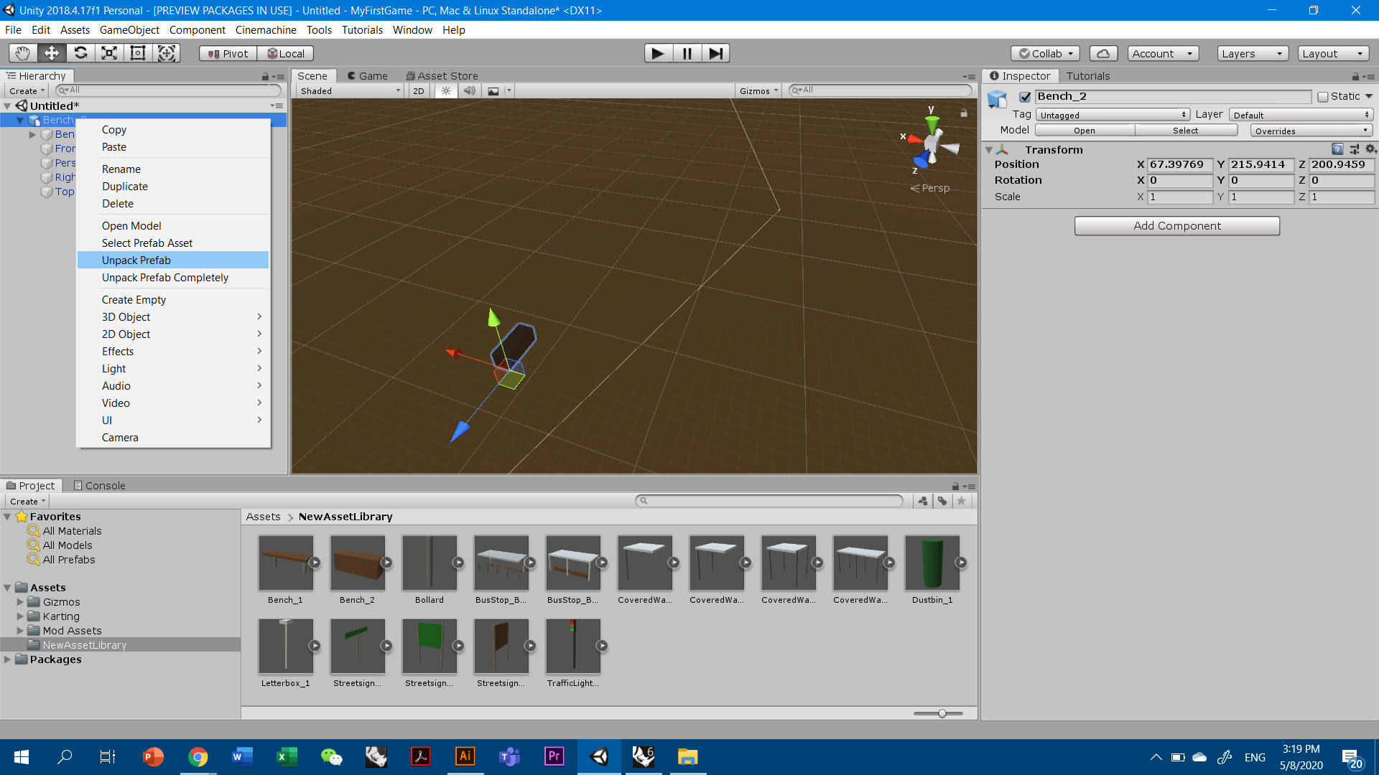The image size is (1379, 775).
Task: Uncheck Bench_2 active checkbox
Action: click(1026, 97)
